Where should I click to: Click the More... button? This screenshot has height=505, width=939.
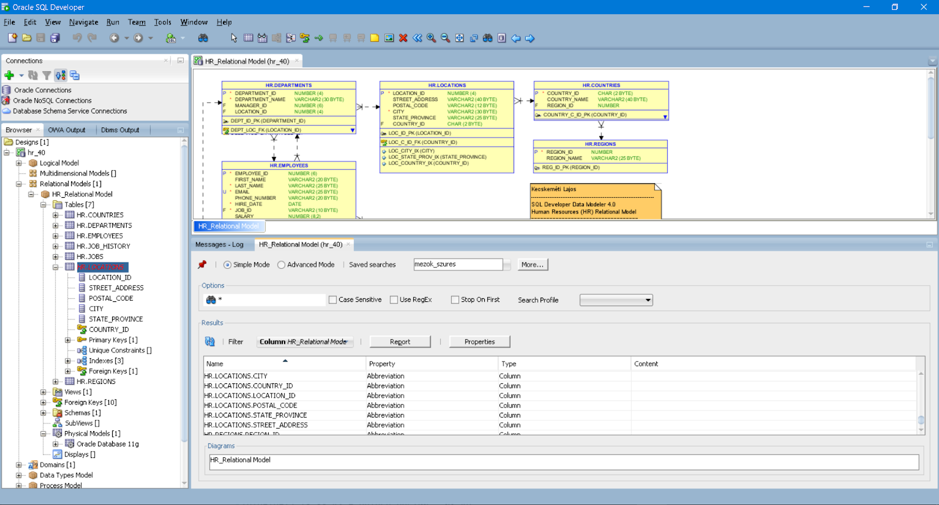[532, 265]
